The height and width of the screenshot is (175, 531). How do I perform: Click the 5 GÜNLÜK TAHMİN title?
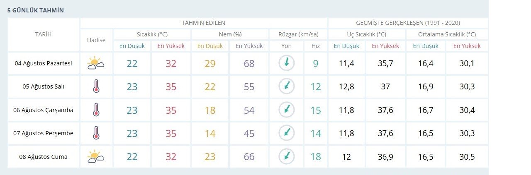point(35,10)
